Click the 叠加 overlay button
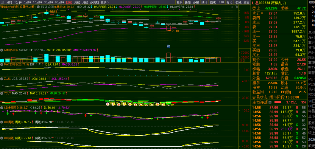 tap(188, 2)
